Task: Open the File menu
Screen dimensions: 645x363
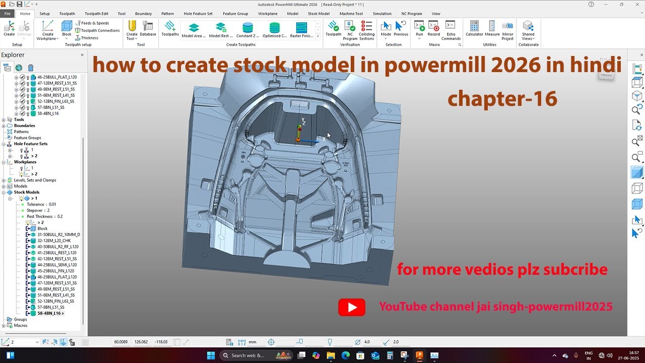Action: 8,14
